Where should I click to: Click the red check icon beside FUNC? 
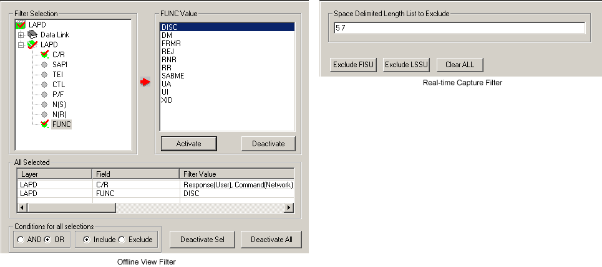(x=44, y=124)
